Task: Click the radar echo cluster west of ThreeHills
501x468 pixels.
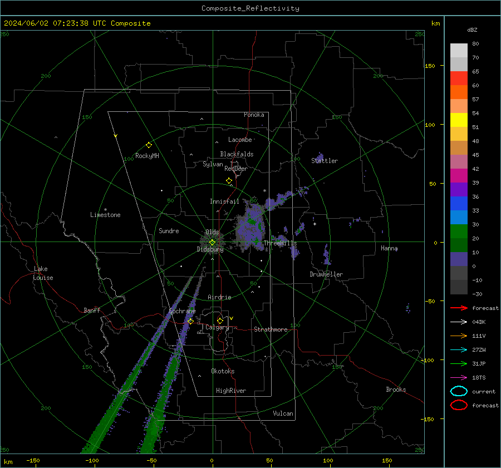Action: point(252,227)
